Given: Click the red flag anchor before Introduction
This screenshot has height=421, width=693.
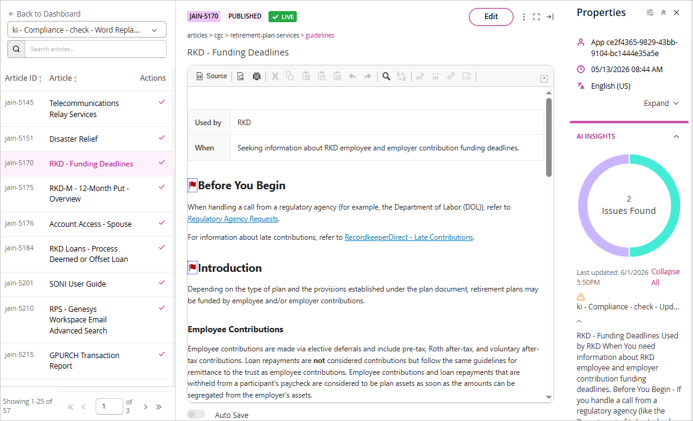Looking at the screenshot, I should click(x=193, y=268).
